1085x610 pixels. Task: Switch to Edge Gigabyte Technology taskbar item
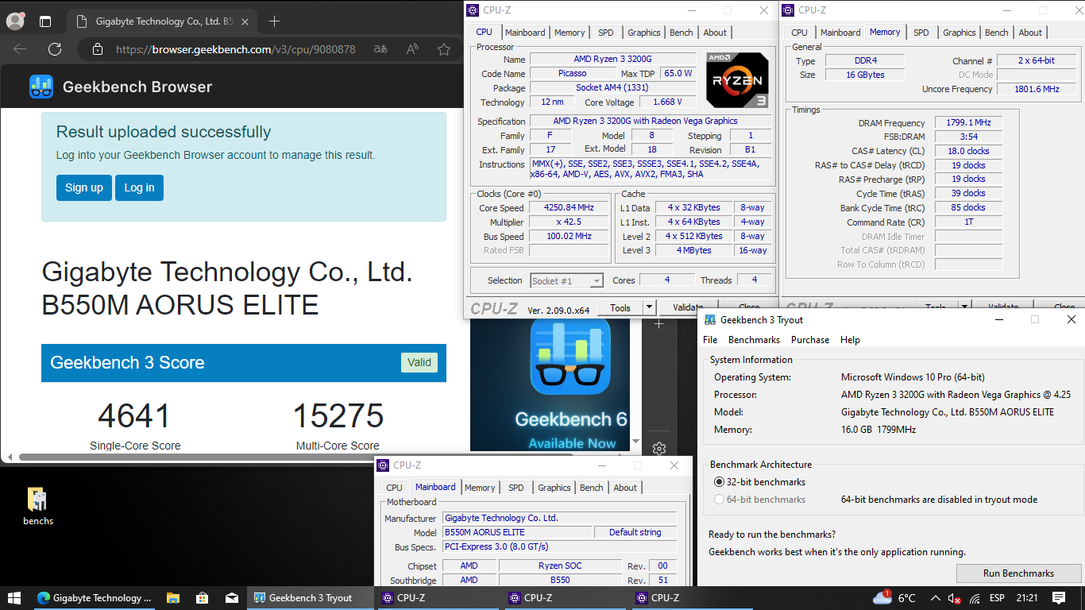pos(95,598)
